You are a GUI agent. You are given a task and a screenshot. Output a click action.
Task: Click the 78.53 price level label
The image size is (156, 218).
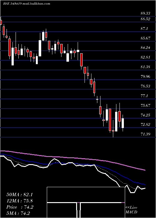(146, 86)
